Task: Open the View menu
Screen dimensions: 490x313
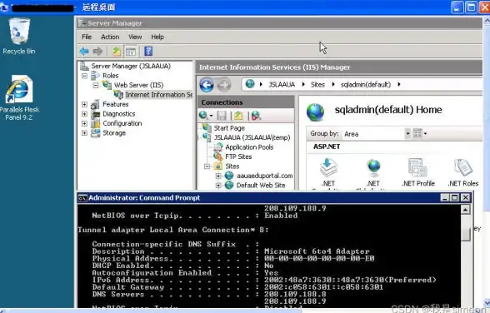Action: [x=135, y=37]
